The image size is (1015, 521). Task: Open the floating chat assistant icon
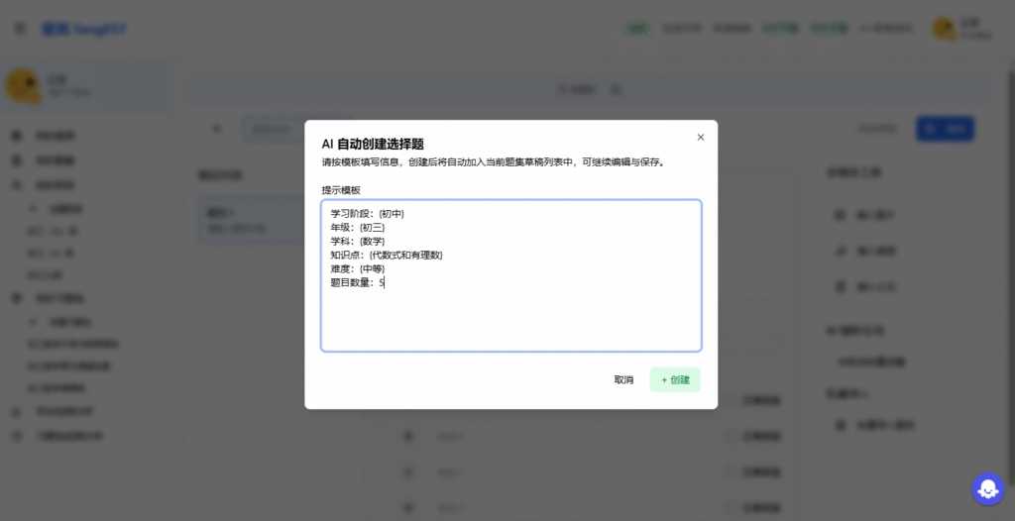[987, 488]
